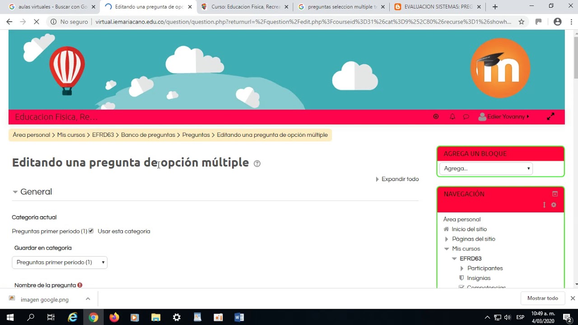
Task: Open Windows Settings gear in the taskbar
Action: coord(177,317)
